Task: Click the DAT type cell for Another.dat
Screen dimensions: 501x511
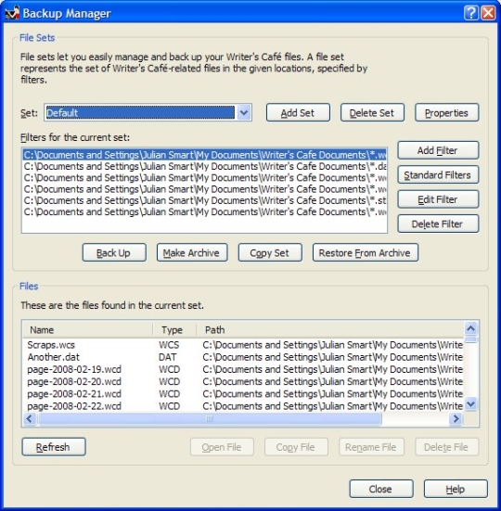Action: click(x=168, y=357)
